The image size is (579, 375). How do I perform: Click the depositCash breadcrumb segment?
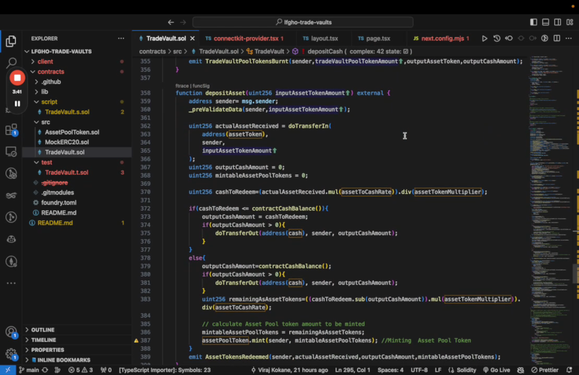tap(325, 52)
